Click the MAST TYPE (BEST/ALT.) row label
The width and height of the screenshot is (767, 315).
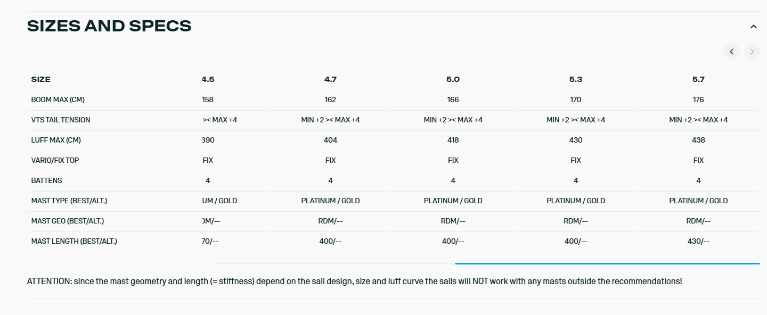[x=72, y=201]
